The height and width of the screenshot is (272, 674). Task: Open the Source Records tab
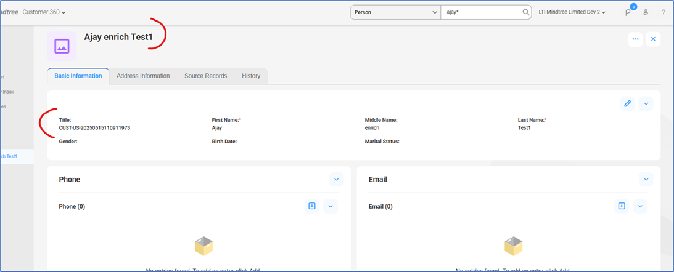tap(205, 76)
